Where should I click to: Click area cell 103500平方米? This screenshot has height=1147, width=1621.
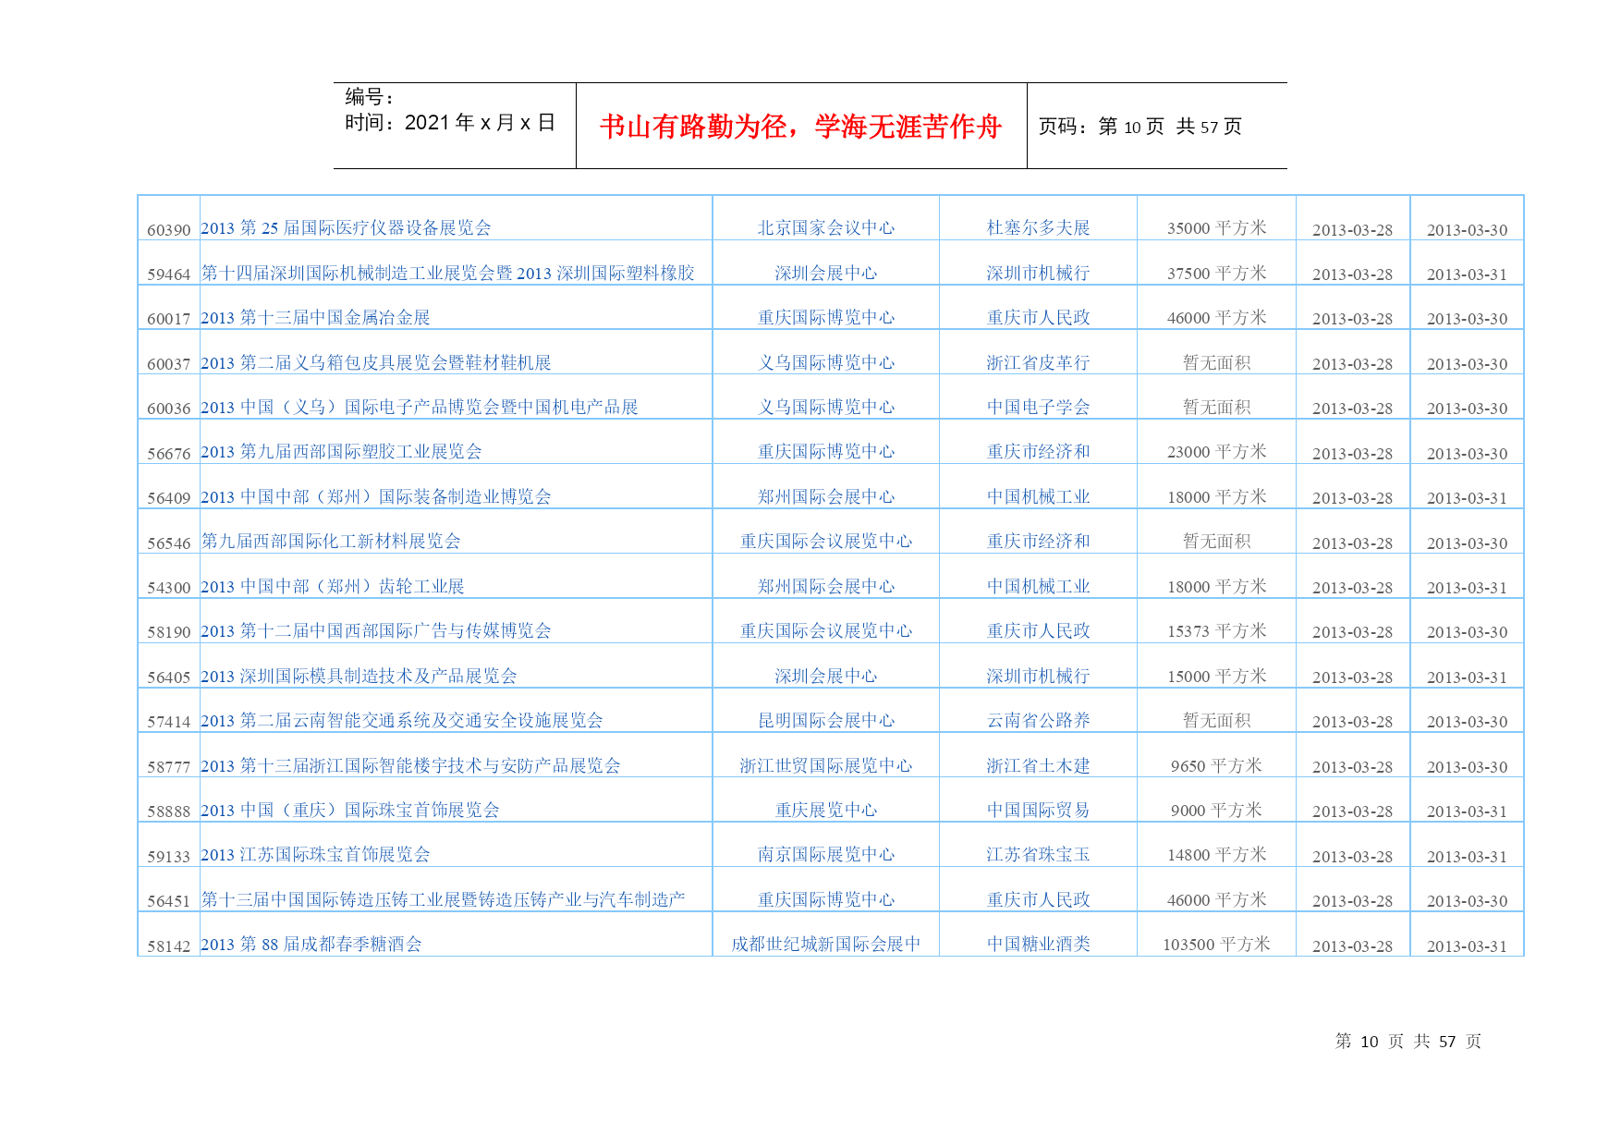tap(1217, 945)
